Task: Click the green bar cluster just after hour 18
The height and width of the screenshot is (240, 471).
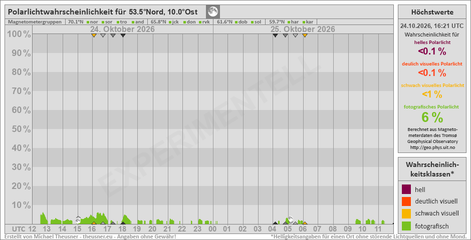Action: (x=126, y=219)
